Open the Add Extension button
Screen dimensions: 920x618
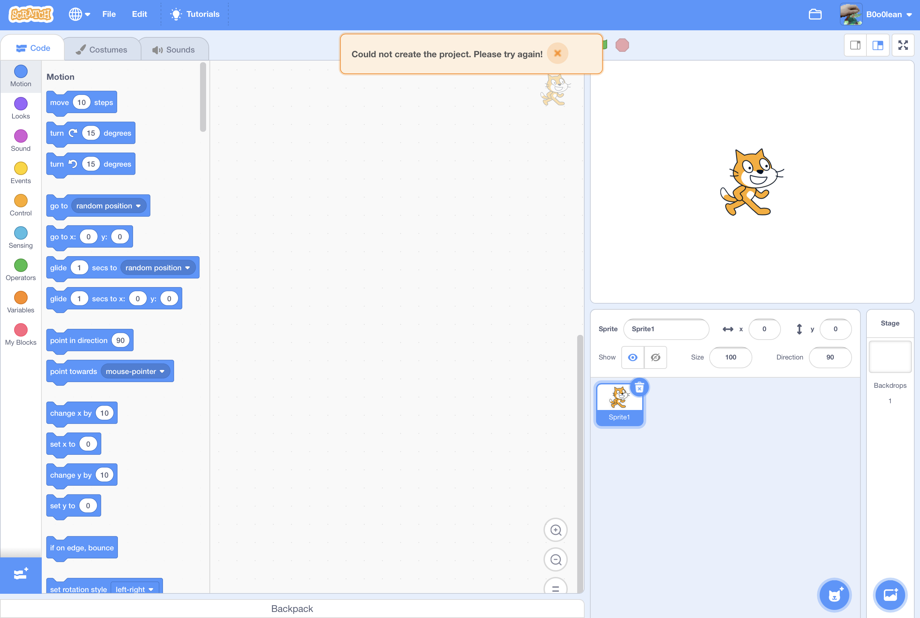(21, 574)
